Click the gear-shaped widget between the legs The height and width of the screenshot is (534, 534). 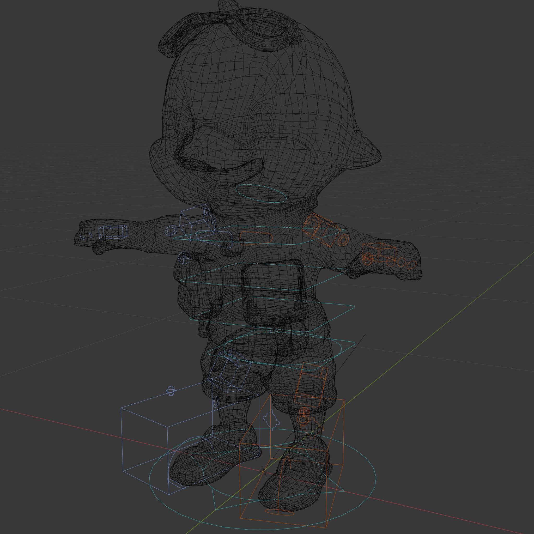click(271, 421)
